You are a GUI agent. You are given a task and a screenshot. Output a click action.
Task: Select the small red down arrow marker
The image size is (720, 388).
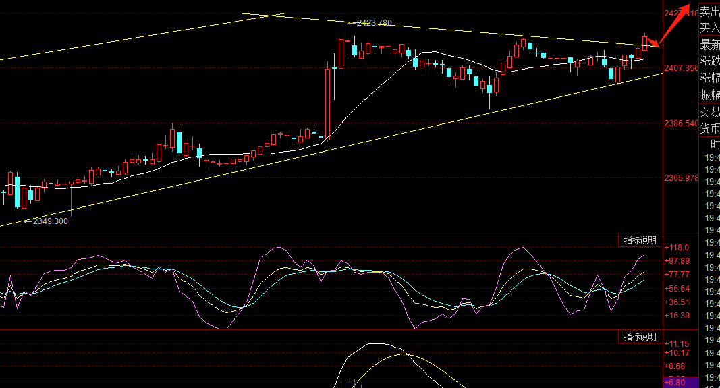tap(653, 43)
